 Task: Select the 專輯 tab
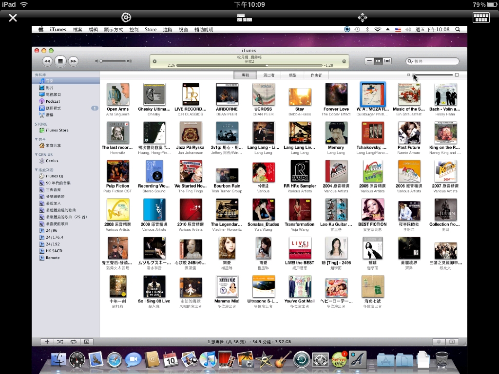pyautogui.click(x=246, y=75)
